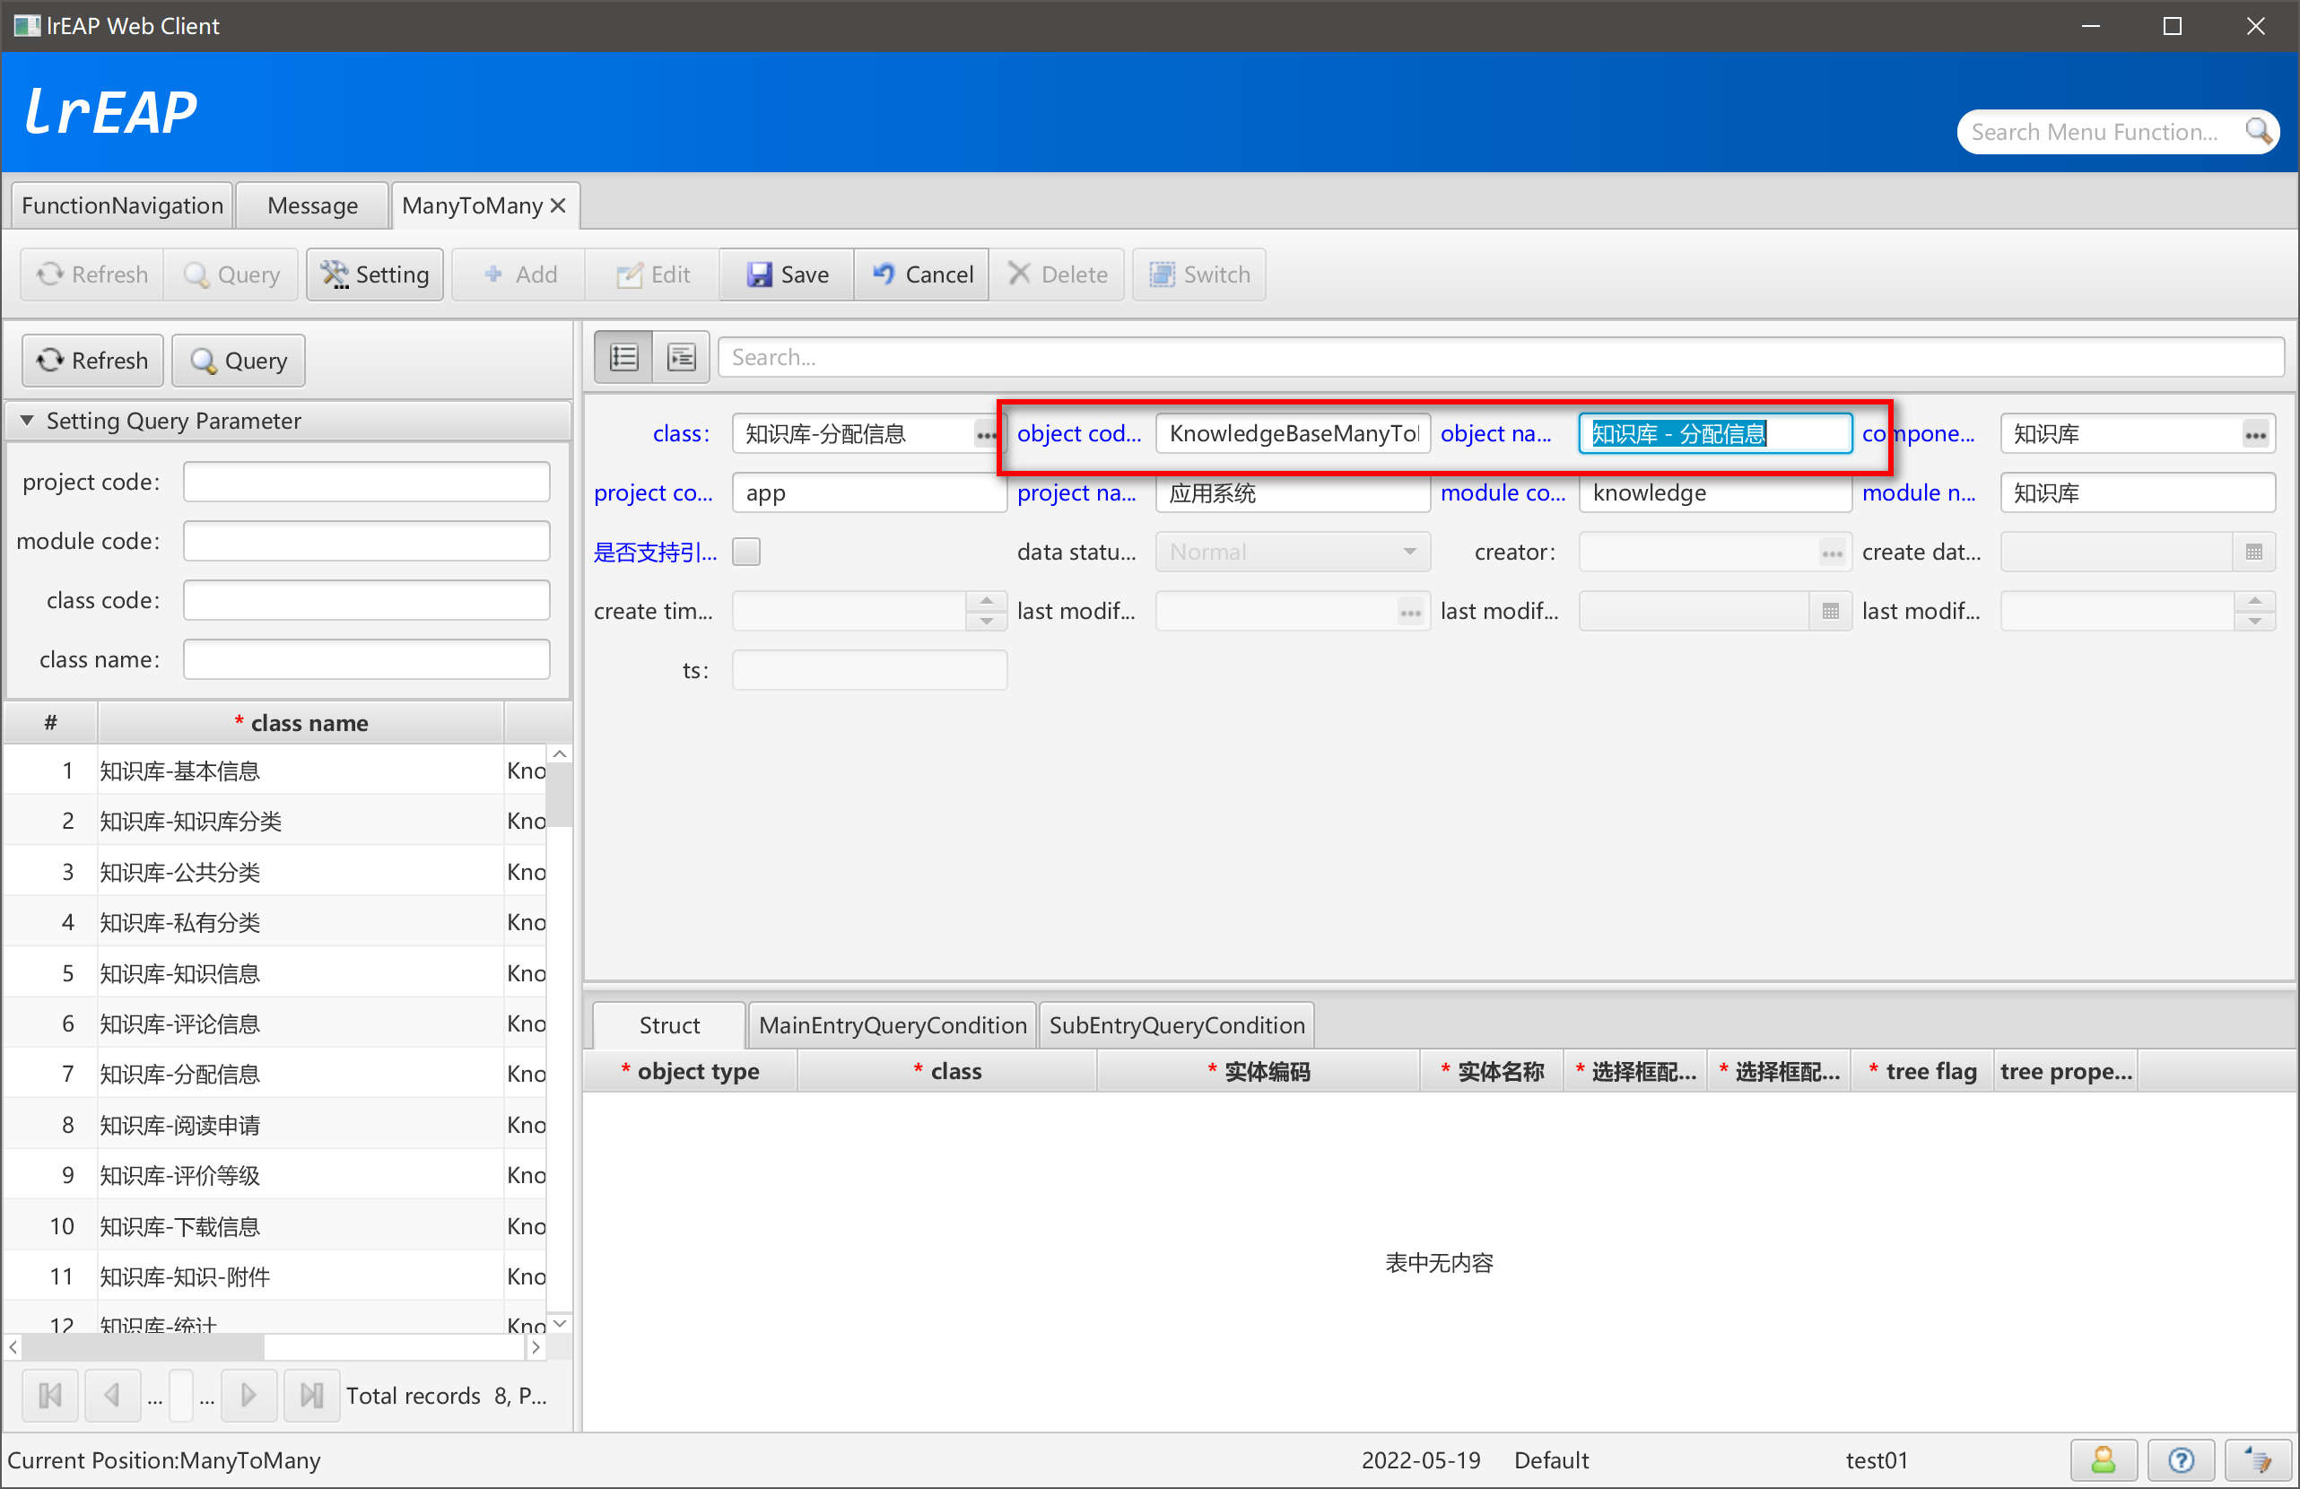Go to first page of records
The height and width of the screenshot is (1489, 2300).
pyautogui.click(x=50, y=1396)
